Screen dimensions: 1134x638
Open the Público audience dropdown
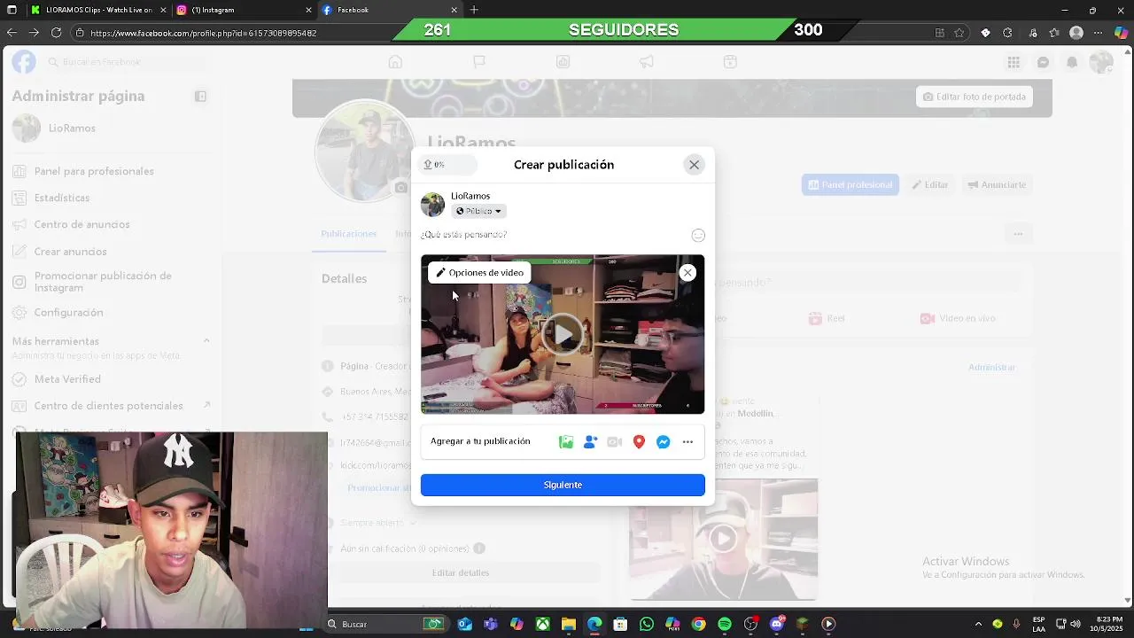coord(479,211)
